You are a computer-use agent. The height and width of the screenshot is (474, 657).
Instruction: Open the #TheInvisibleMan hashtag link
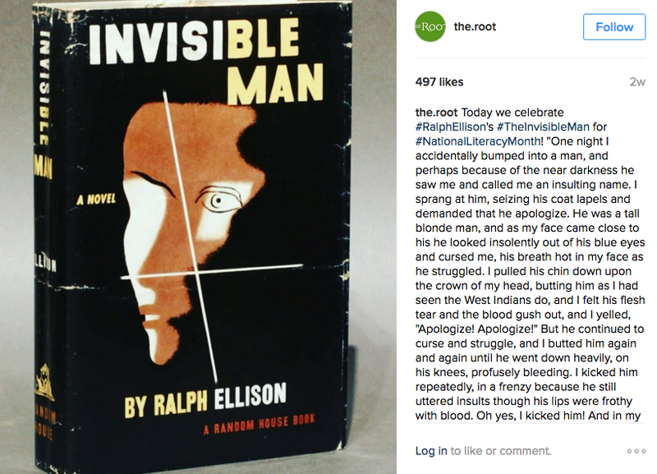(543, 127)
